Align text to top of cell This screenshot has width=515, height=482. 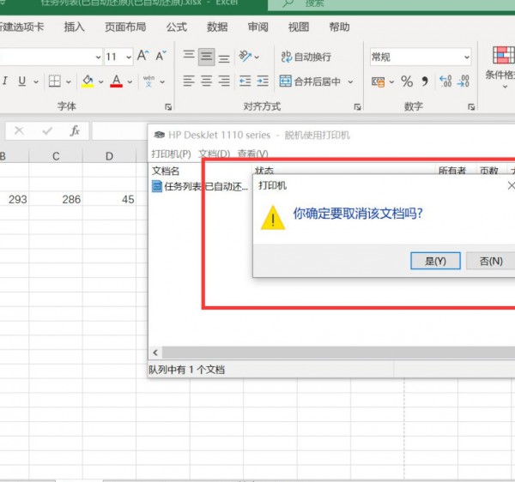tap(189, 55)
